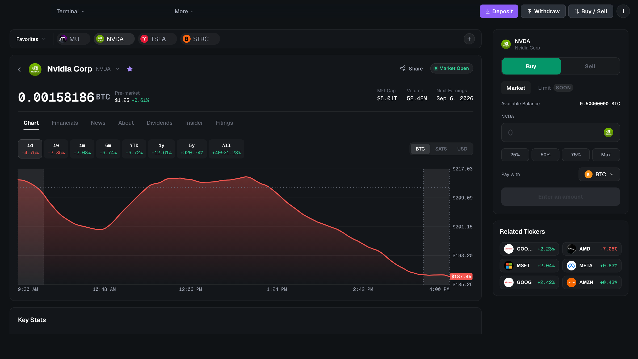The width and height of the screenshot is (638, 359).
Task: Open the GOOG related ticker at +2.42%
Action: point(529,282)
